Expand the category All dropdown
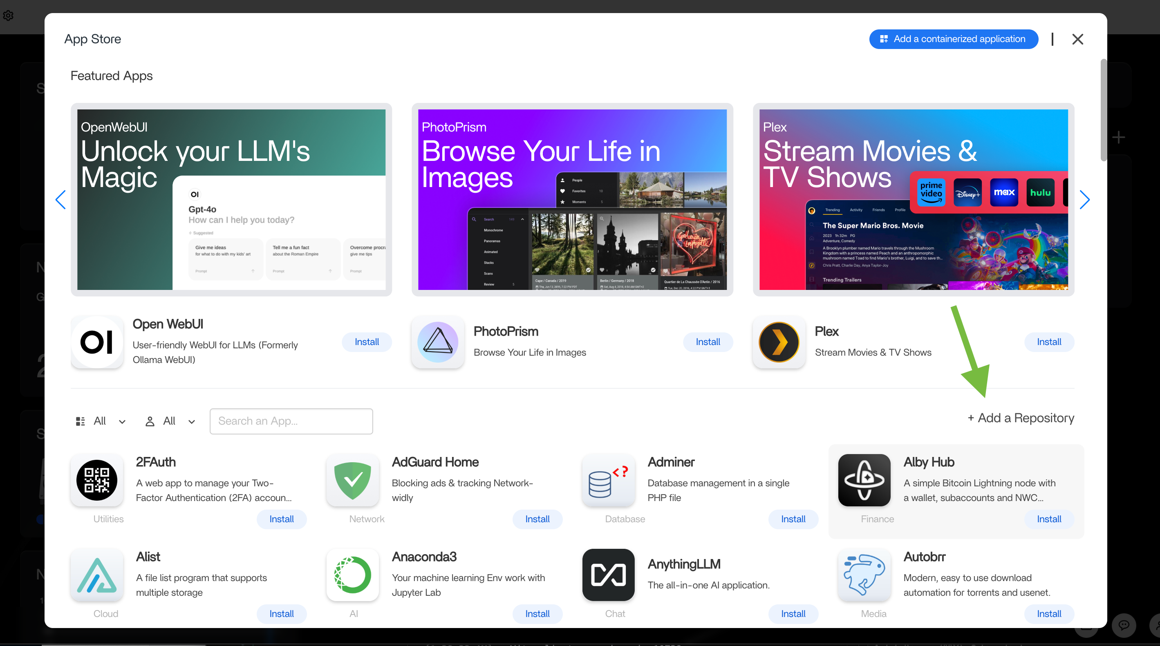1160x646 pixels. coord(101,421)
